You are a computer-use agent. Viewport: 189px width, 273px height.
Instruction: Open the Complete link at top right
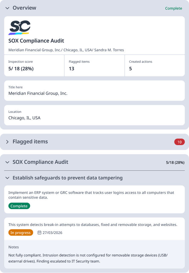click(x=174, y=8)
